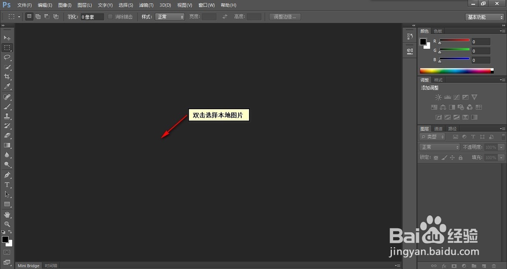
Task: Select the History Brush tool
Action: point(7,126)
